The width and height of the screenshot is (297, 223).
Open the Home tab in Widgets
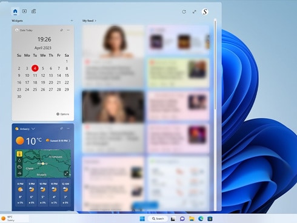pyautogui.click(x=15, y=12)
